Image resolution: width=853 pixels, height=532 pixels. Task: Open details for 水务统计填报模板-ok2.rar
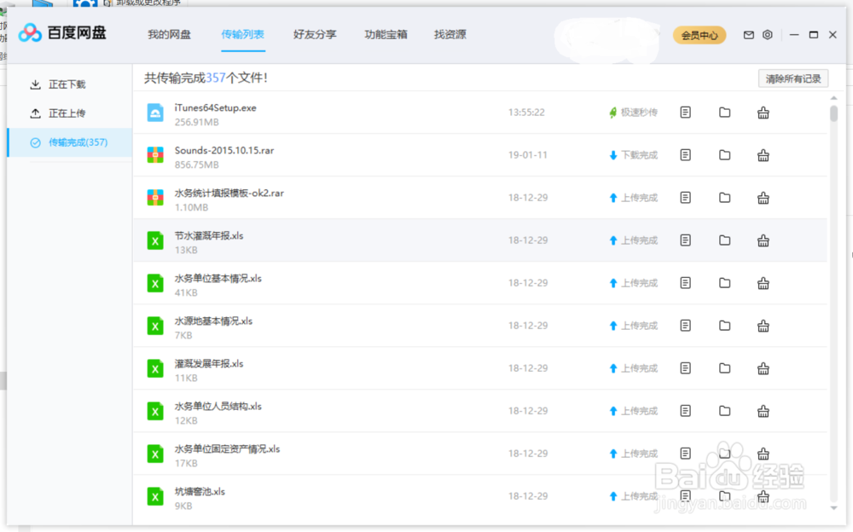pyautogui.click(x=686, y=198)
